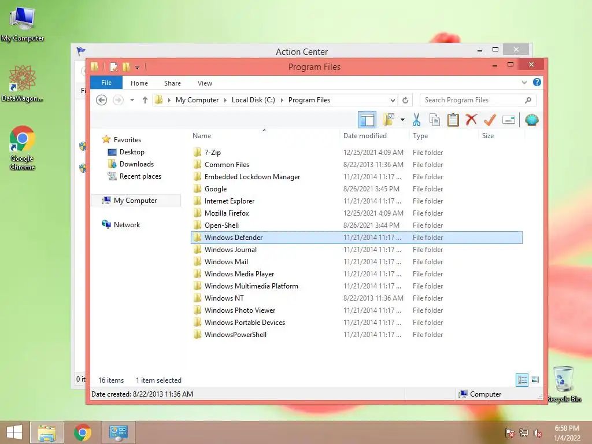Click the Classic Shell settings shell icon

tap(532, 120)
